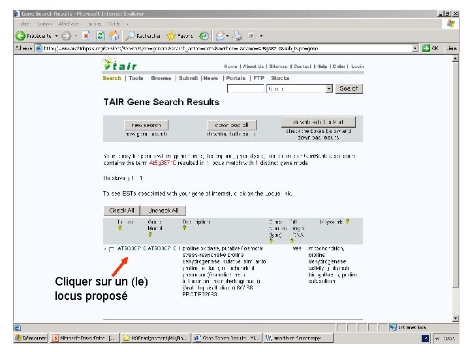Click the Edit with Word icon
The width and height of the screenshot is (470, 352).
251,36
